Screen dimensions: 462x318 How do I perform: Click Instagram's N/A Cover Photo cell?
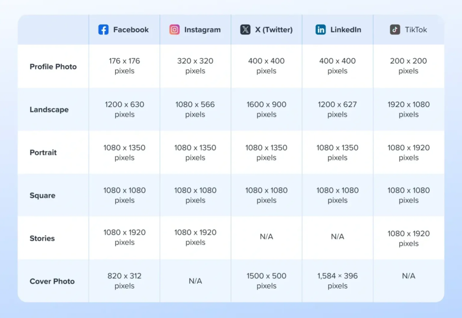coord(195,281)
